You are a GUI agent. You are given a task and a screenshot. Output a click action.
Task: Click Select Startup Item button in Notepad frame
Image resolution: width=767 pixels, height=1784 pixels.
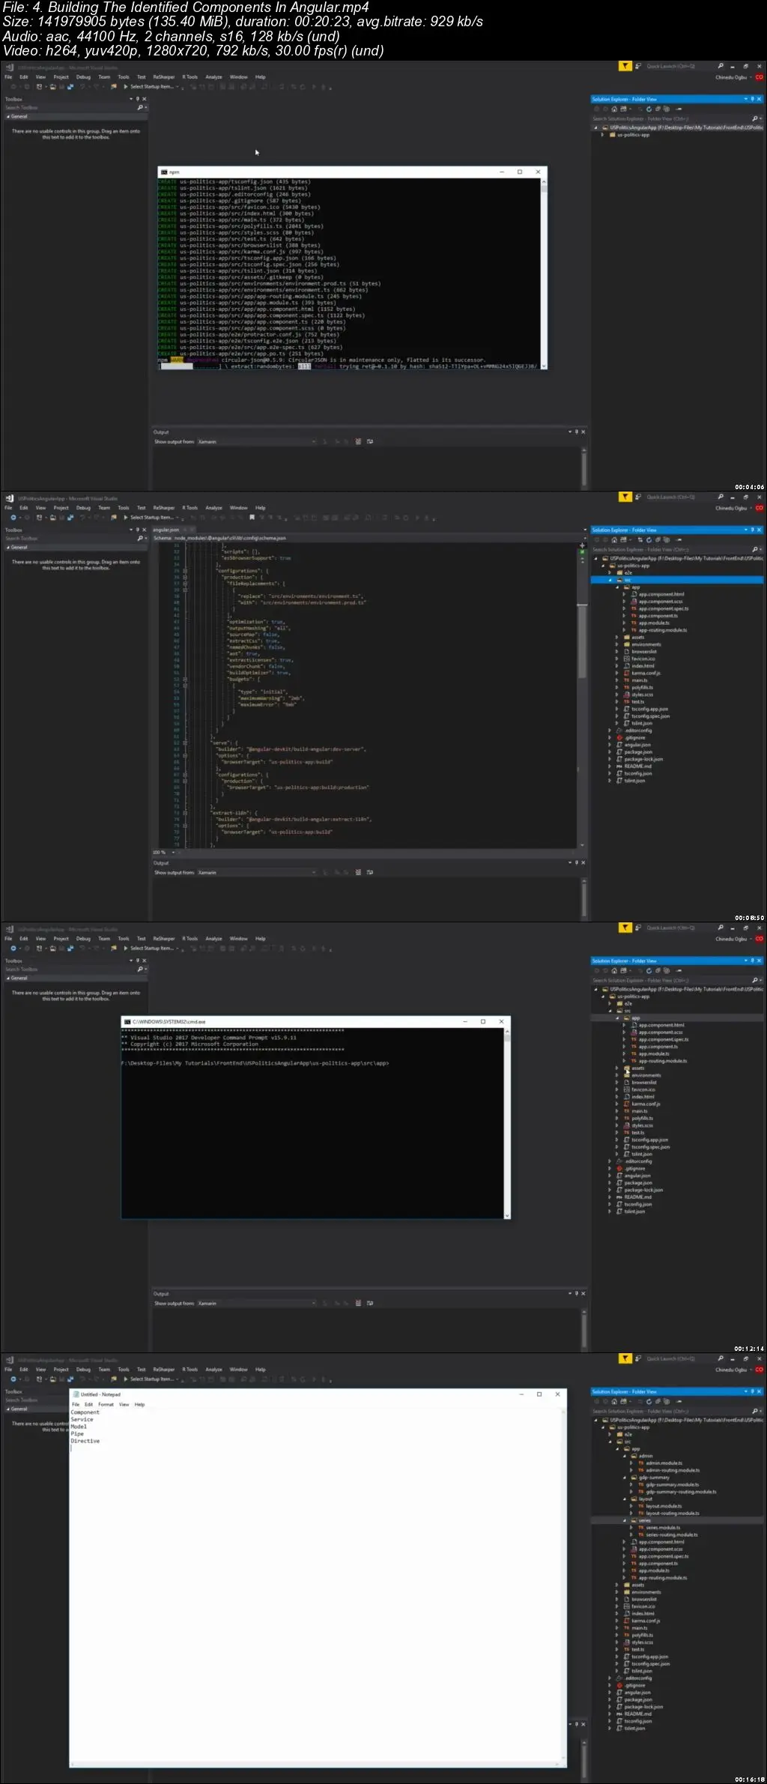coord(152,1379)
